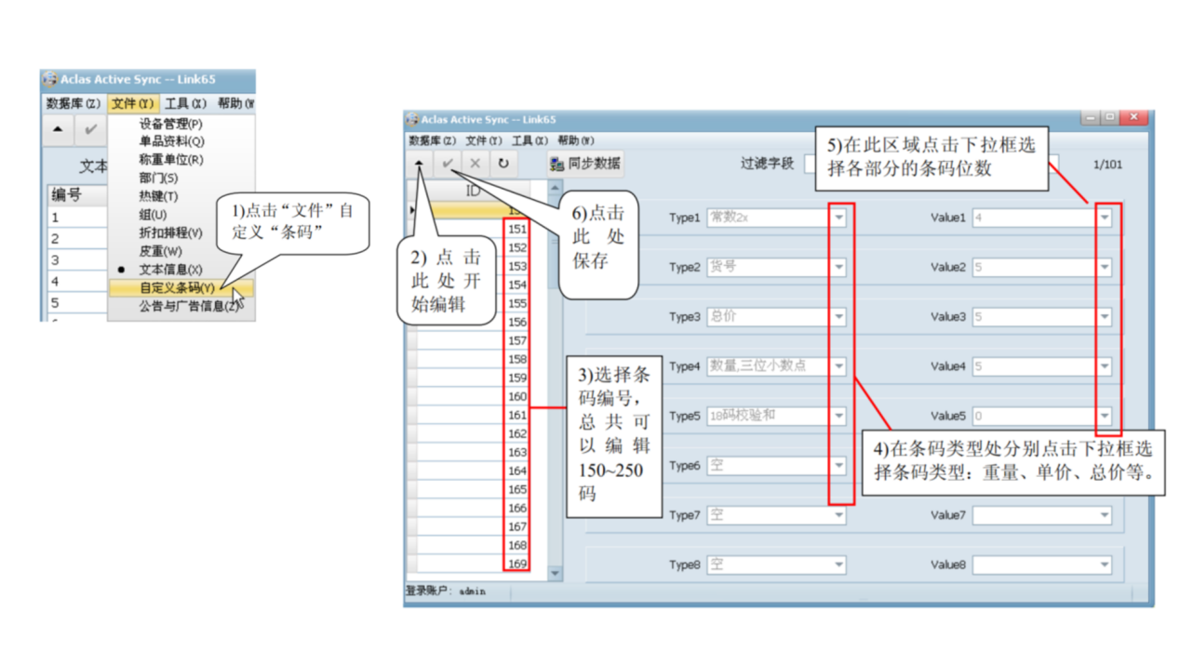Select the 文本信息(X) radio menu entry
1179x663 pixels.
pos(170,270)
